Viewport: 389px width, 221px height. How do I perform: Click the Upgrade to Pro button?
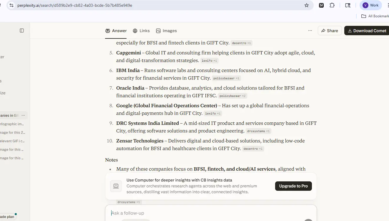tap(293, 186)
